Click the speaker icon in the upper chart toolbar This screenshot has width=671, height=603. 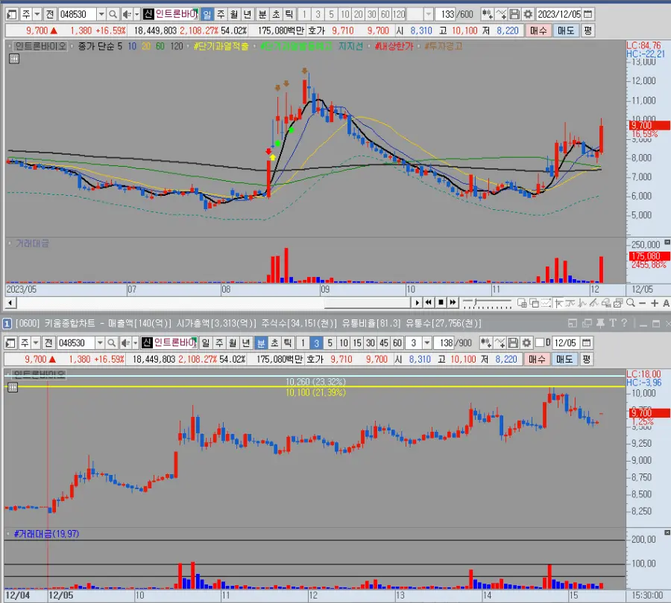[x=126, y=15]
